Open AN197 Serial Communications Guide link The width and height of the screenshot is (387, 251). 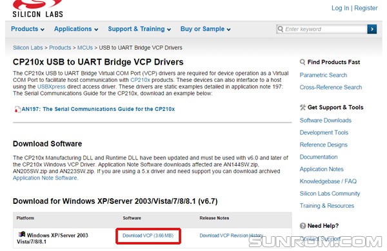[98, 109]
